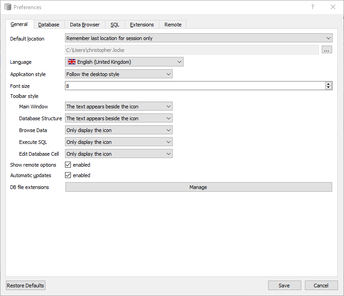Click the Toolbar style label
This screenshot has height=296, width=344.
[x=24, y=96]
